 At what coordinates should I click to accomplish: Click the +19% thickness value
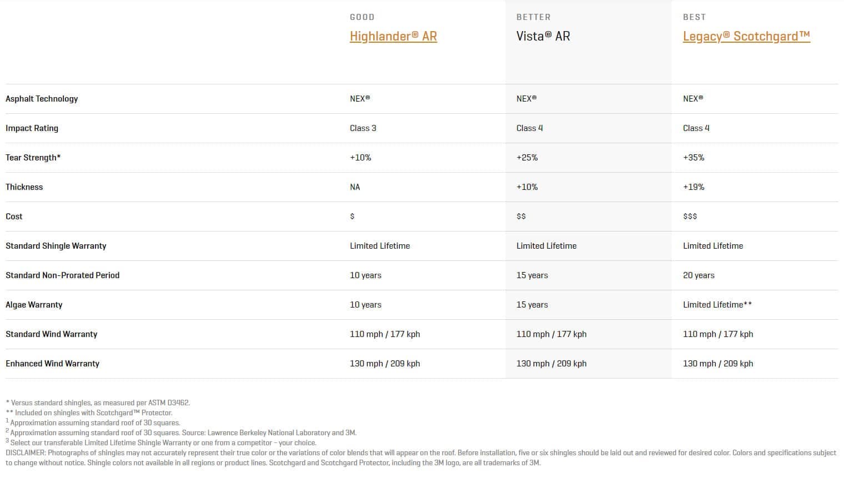(694, 187)
